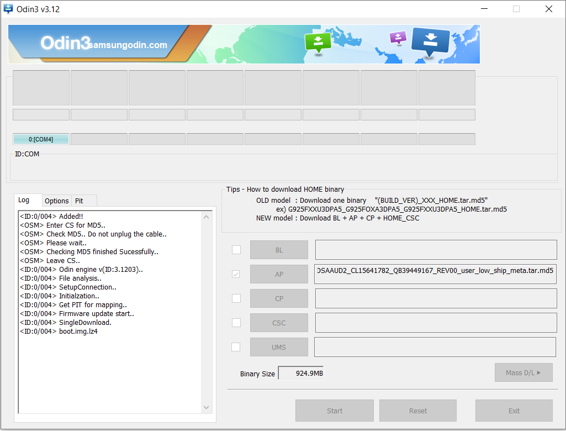Click the 'NEW model' tips line

tap(337, 218)
